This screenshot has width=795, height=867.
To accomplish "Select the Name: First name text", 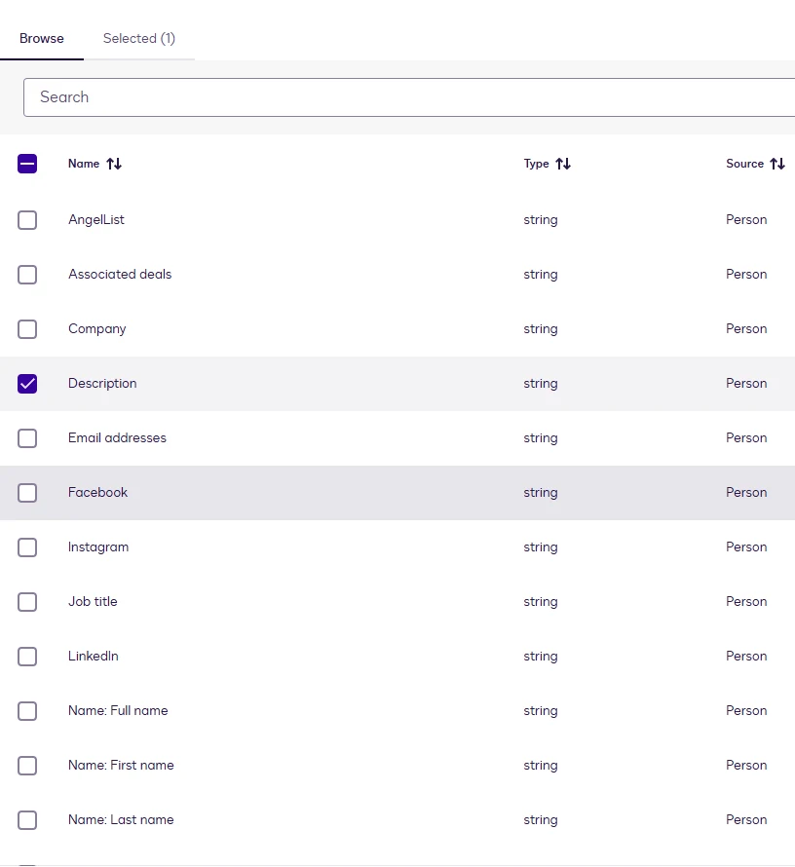I will [121, 765].
